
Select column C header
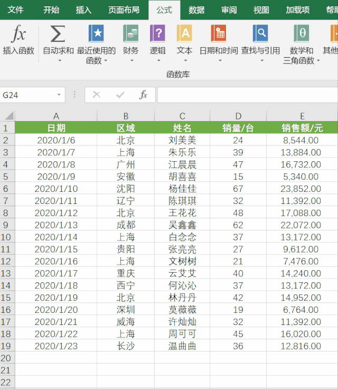[182, 116]
